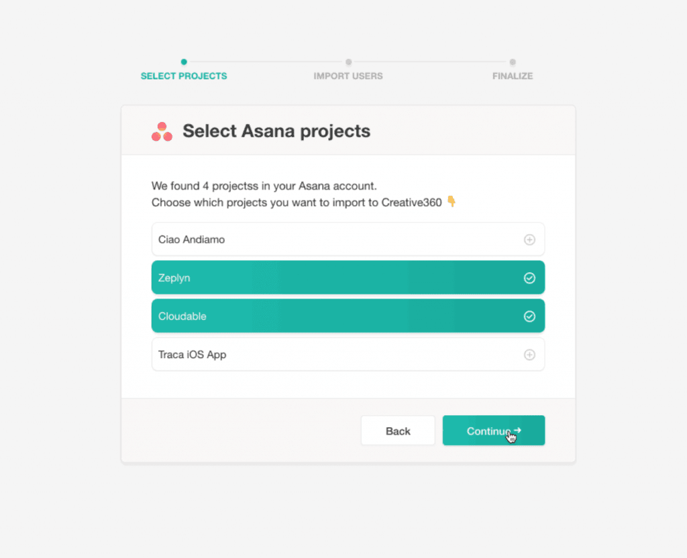The height and width of the screenshot is (558, 687).
Task: Click the Back button
Action: [398, 431]
